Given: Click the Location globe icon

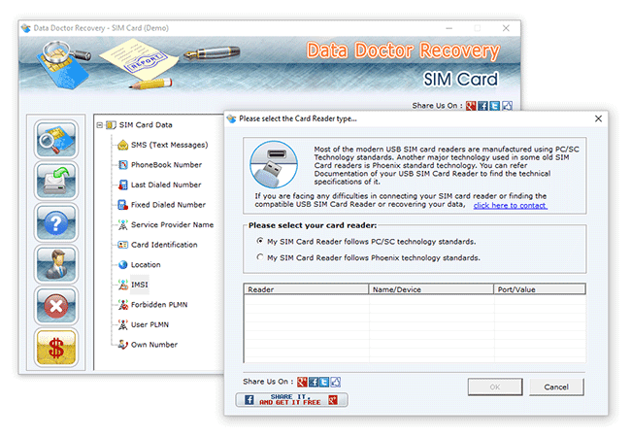Looking at the screenshot, I should 122,265.
